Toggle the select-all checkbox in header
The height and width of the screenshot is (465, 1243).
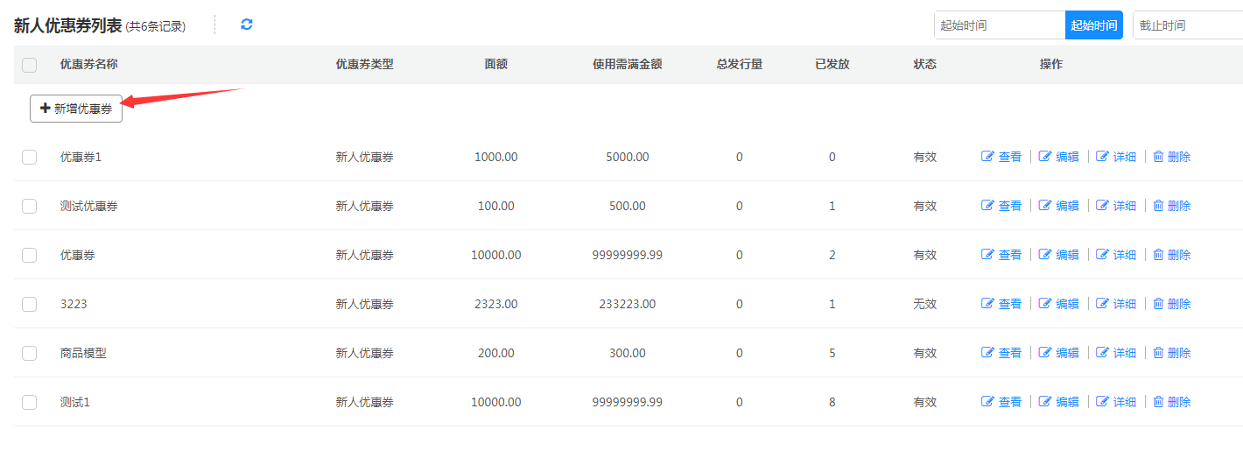[x=29, y=65]
